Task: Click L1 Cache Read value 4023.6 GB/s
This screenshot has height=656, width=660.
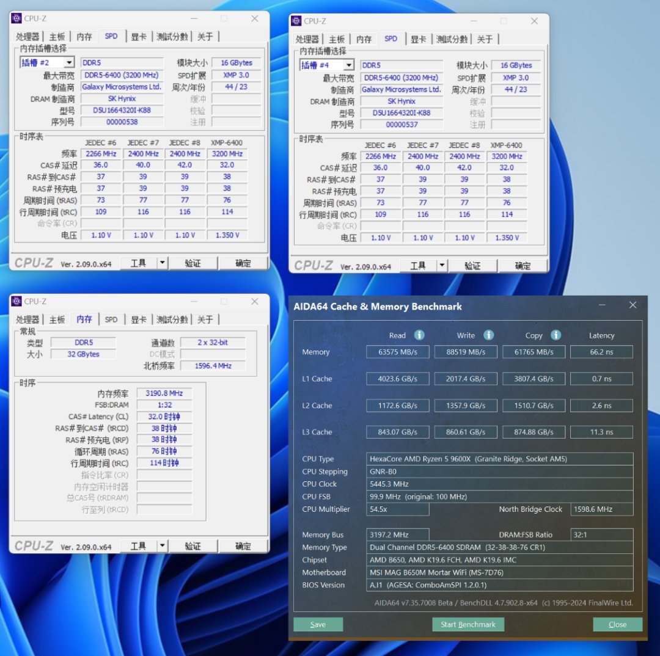Action: coord(397,379)
